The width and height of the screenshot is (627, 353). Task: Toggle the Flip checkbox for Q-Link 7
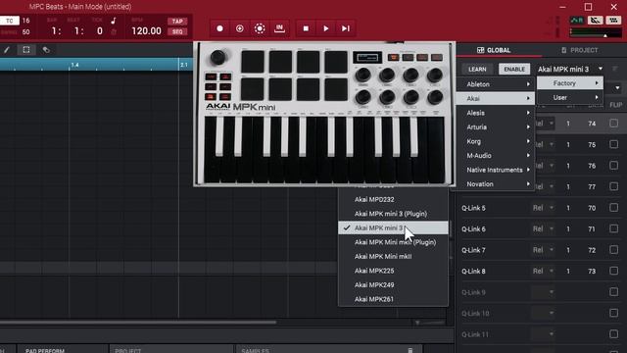pyautogui.click(x=614, y=250)
